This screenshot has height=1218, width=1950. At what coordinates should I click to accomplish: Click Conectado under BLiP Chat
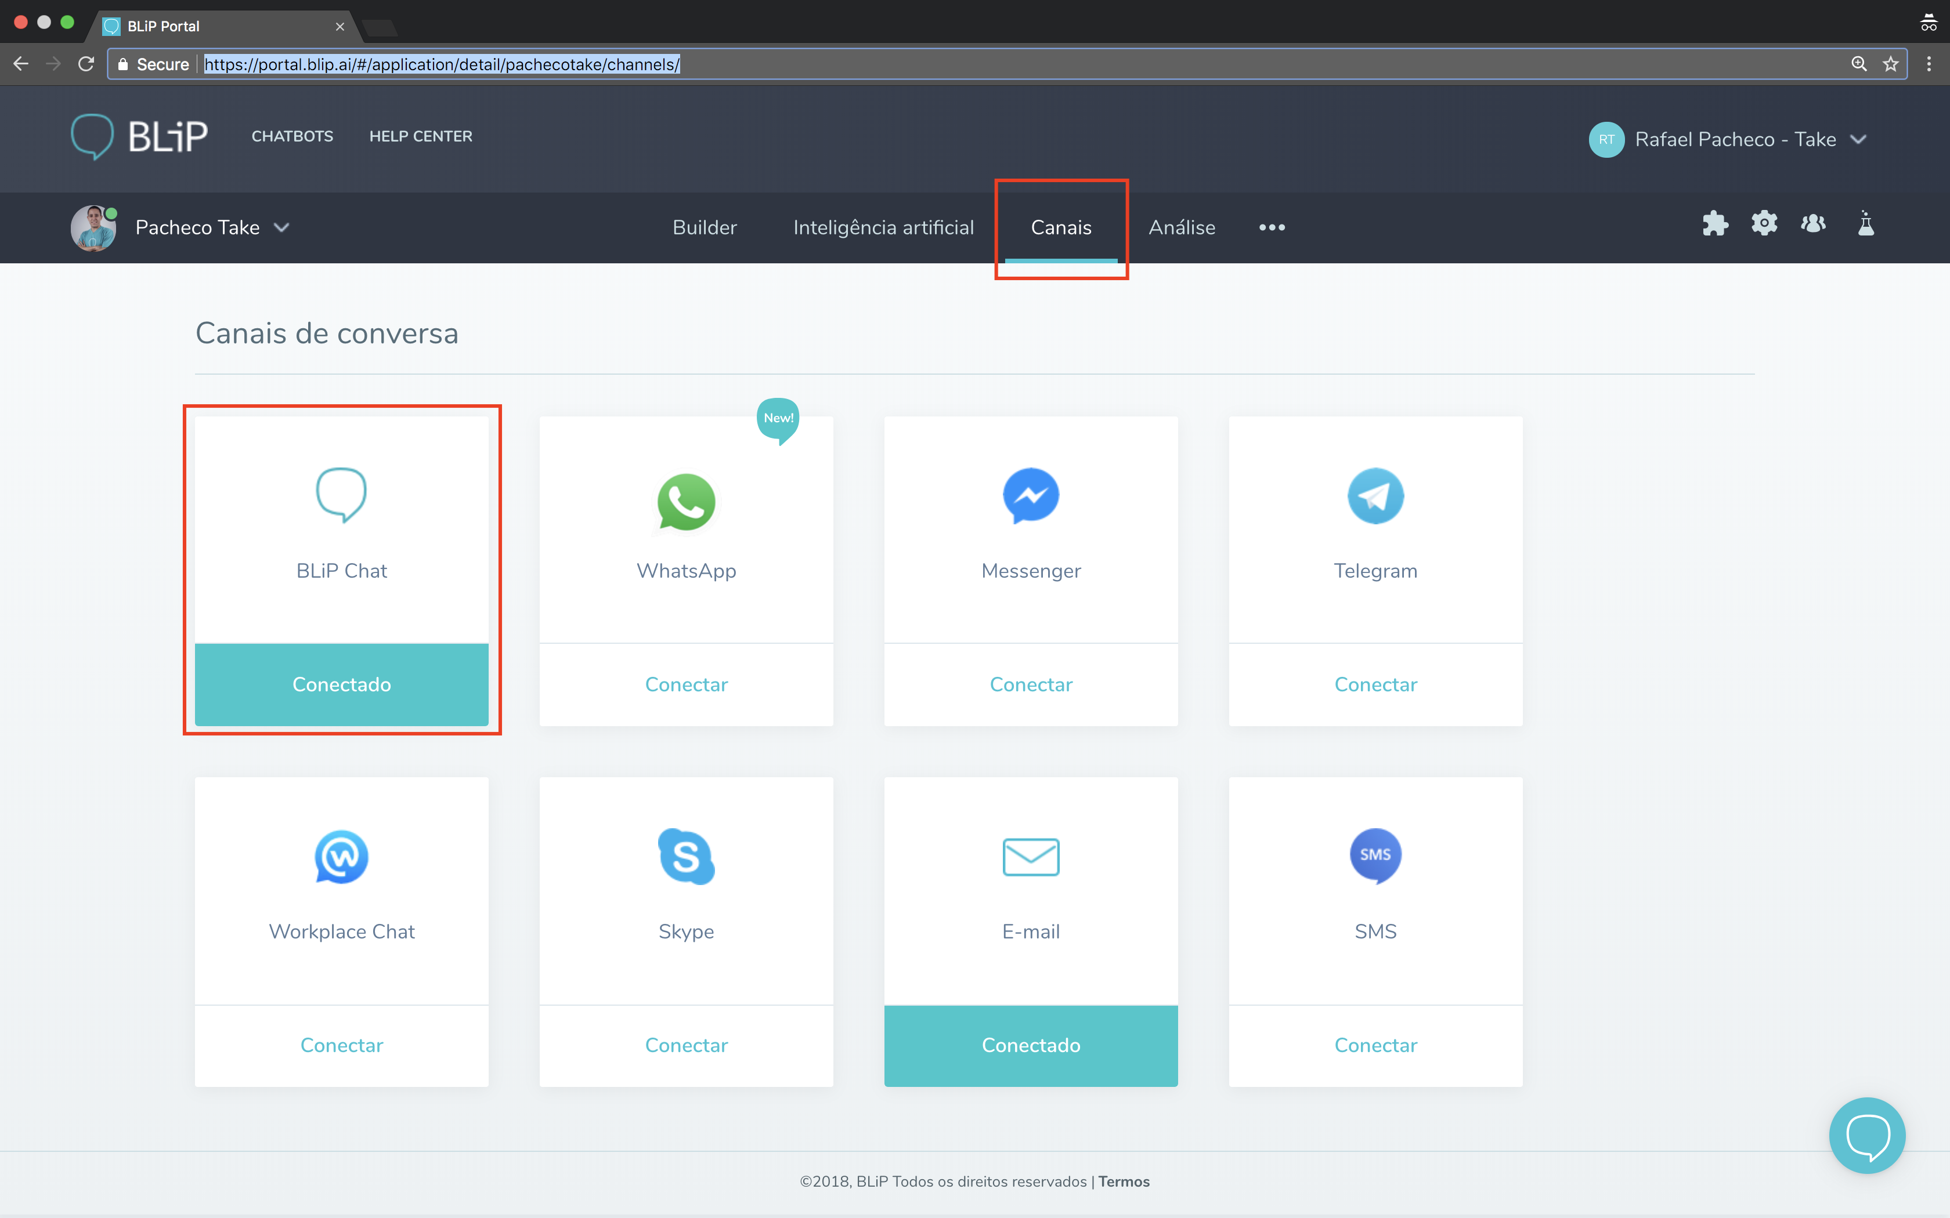pos(342,684)
